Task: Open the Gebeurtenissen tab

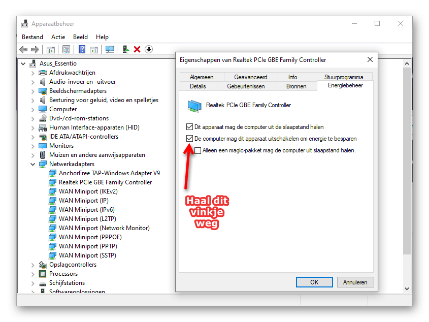Action: 246,86
